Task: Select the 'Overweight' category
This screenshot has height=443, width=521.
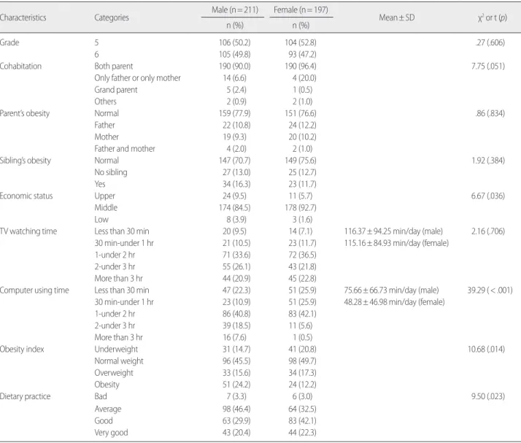Action: coord(114,373)
